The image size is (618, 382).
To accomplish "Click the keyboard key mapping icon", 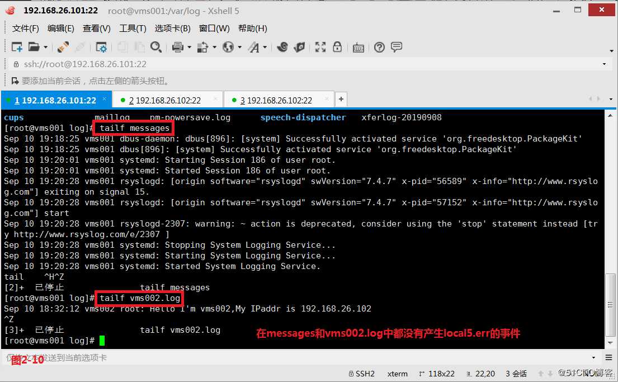I will click(358, 48).
